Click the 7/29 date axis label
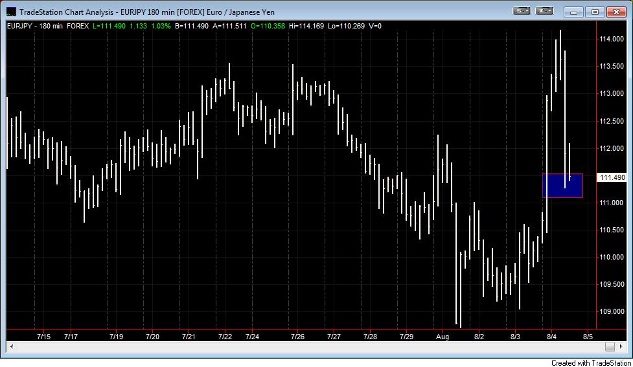The height and width of the screenshot is (367, 633). pyautogui.click(x=406, y=337)
